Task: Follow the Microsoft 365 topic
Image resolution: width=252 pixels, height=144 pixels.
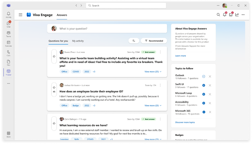Action: pos(204,112)
